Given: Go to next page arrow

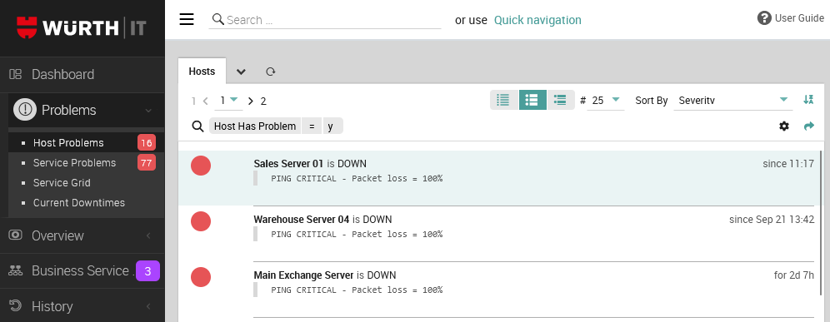Looking at the screenshot, I should pos(250,101).
